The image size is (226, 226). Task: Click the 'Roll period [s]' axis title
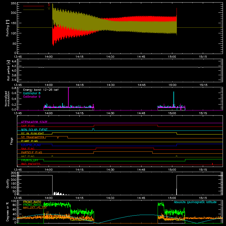(8, 70)
